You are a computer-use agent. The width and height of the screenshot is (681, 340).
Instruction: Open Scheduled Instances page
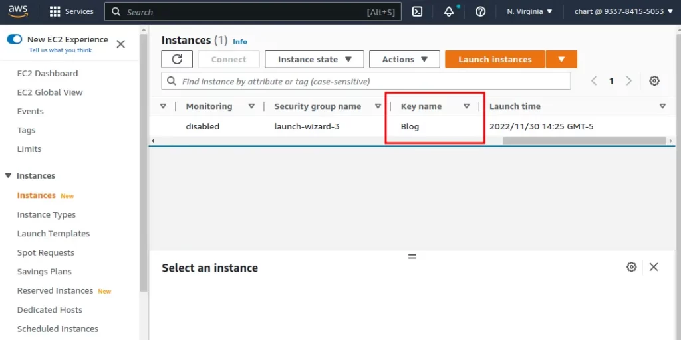click(58, 329)
